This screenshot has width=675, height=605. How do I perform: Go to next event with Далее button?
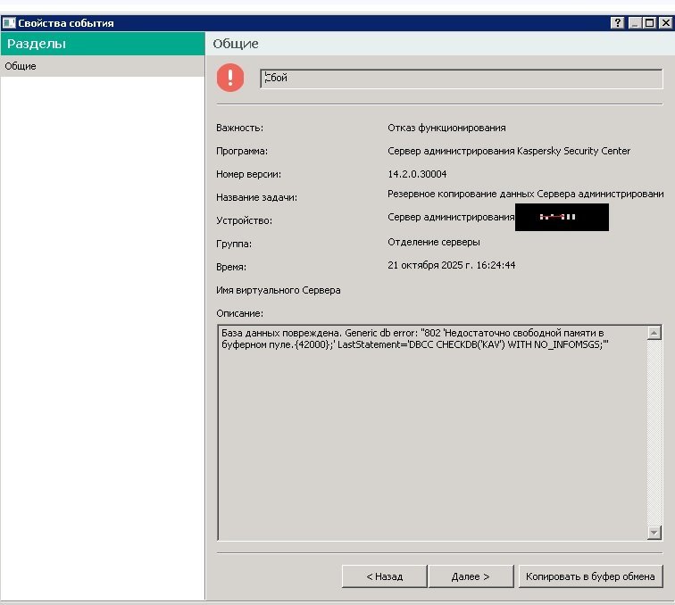click(471, 576)
